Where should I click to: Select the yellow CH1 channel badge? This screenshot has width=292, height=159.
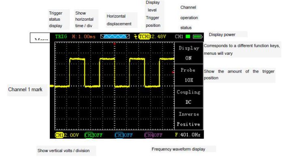(59, 135)
